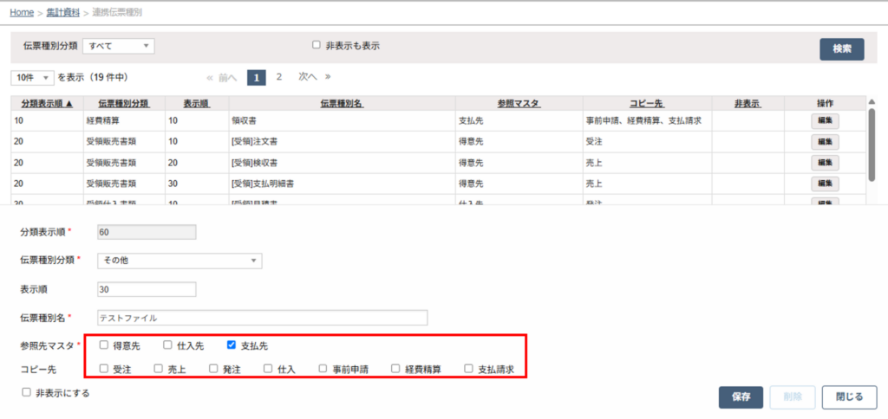Tick the 経費精算 copy destination checkbox
Viewport: 888px width, 419px height.
395,368
